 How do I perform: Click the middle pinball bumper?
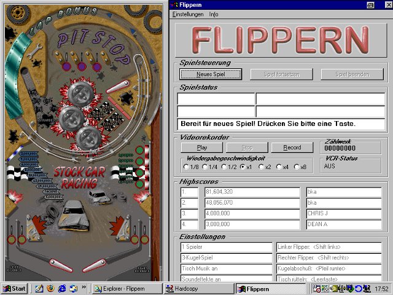(72, 117)
